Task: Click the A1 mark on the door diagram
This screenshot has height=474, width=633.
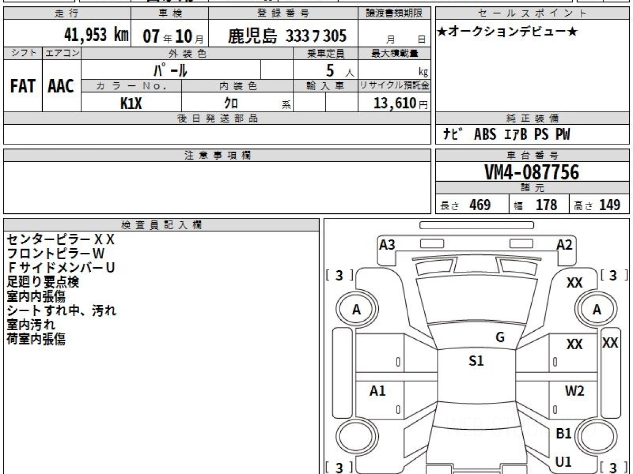Action: point(378,391)
